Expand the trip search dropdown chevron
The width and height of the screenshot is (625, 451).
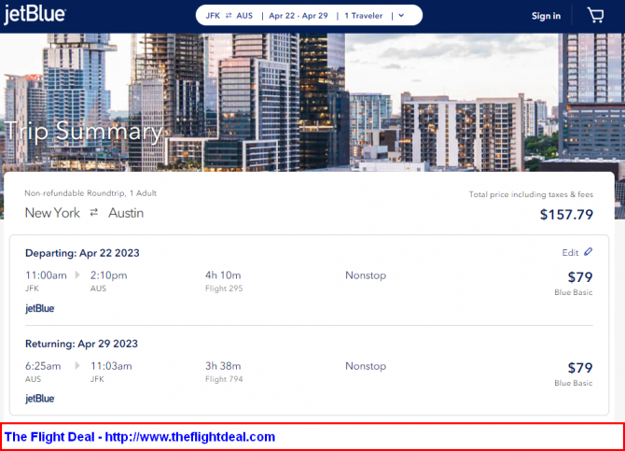[401, 16]
